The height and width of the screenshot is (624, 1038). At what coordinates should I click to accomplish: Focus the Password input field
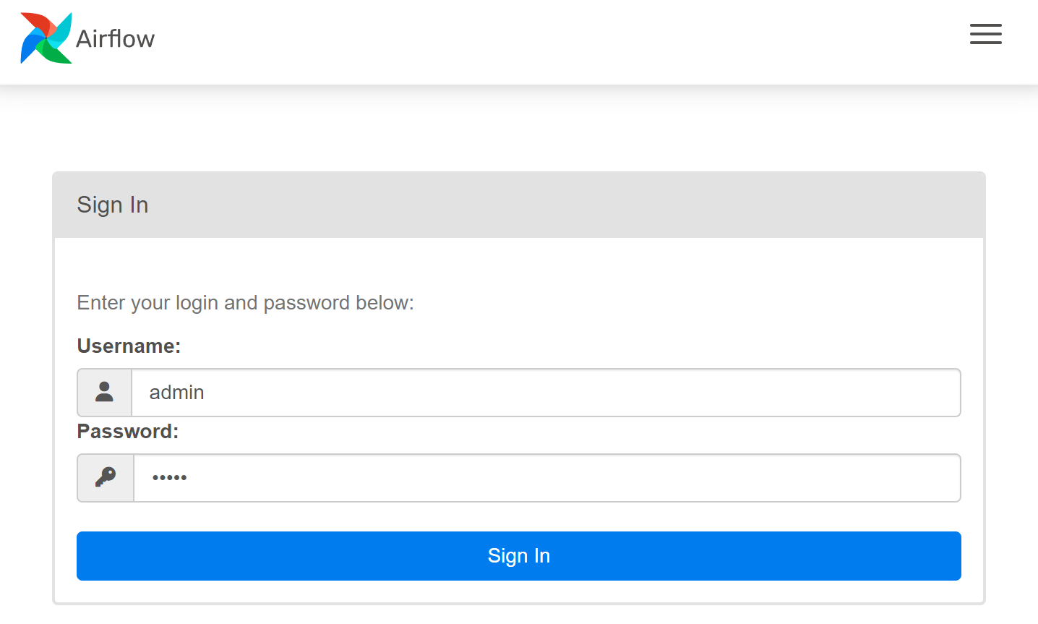coord(546,478)
